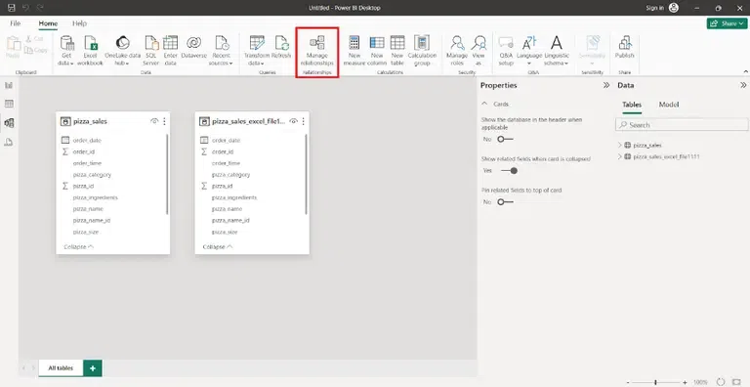Fit diagram to screen

pos(736,382)
